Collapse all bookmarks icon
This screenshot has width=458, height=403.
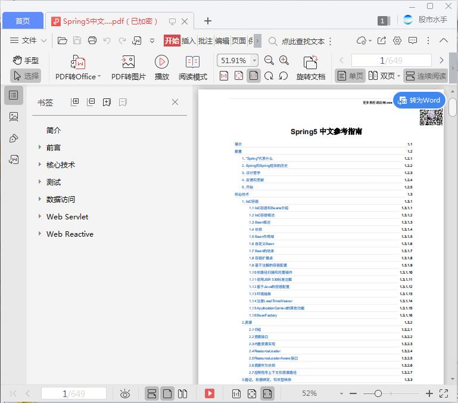[91, 102]
